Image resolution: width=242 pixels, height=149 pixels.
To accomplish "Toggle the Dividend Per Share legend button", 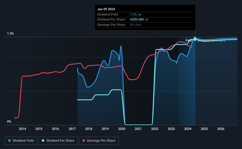I will pyautogui.click(x=58, y=141).
